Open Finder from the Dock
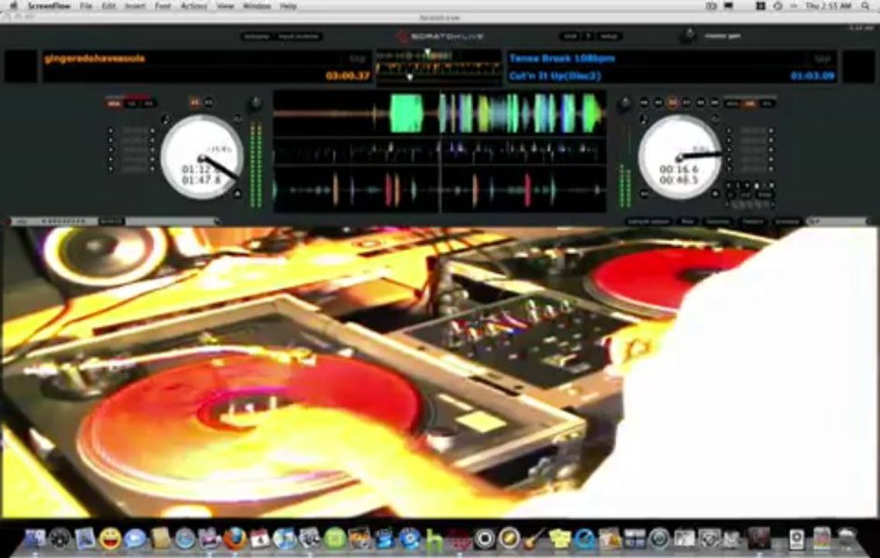Image resolution: width=880 pixels, height=558 pixels. (35, 539)
